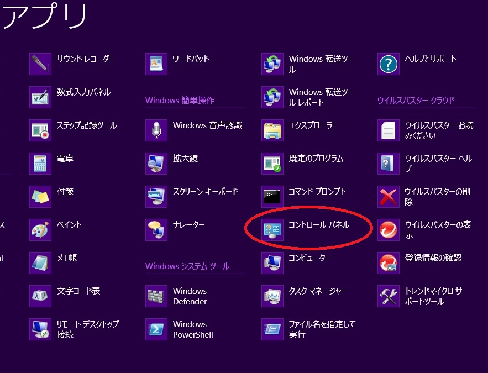This screenshot has width=488, height=373.
Task: Start the ナレーター icon
Action: (156, 230)
